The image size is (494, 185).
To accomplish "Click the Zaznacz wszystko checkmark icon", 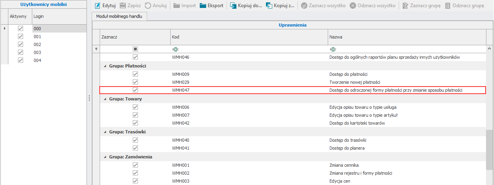I will 304,6.
